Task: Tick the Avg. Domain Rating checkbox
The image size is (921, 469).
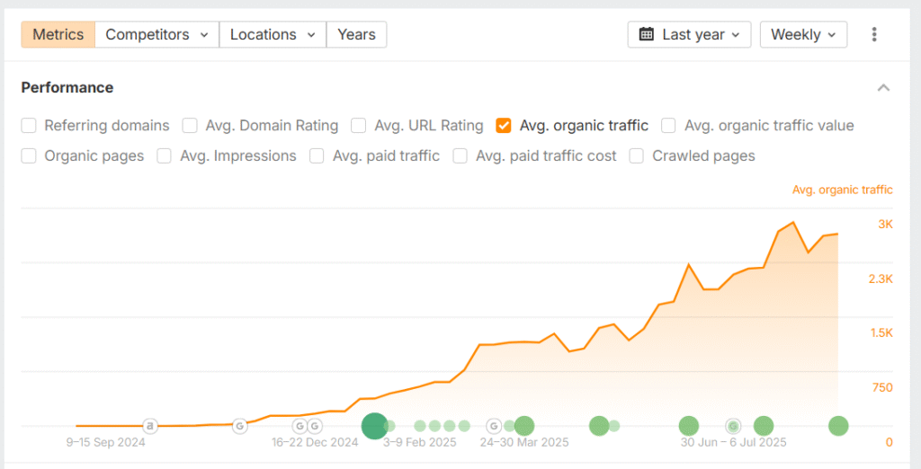Action: (x=190, y=126)
